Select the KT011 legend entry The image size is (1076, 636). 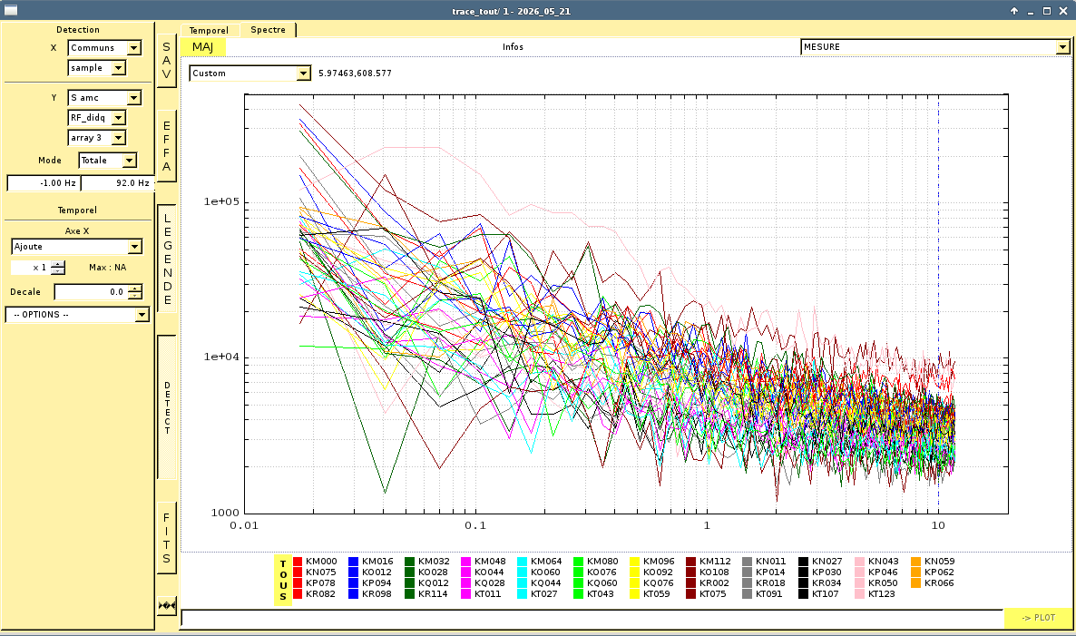[x=488, y=594]
